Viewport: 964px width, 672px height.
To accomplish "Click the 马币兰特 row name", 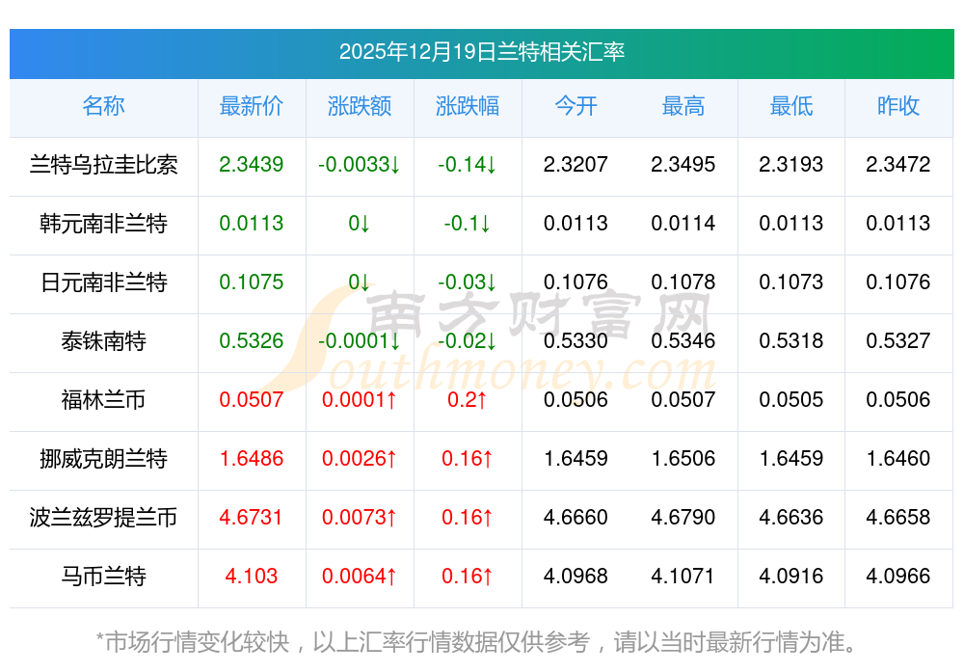I will [x=103, y=577].
